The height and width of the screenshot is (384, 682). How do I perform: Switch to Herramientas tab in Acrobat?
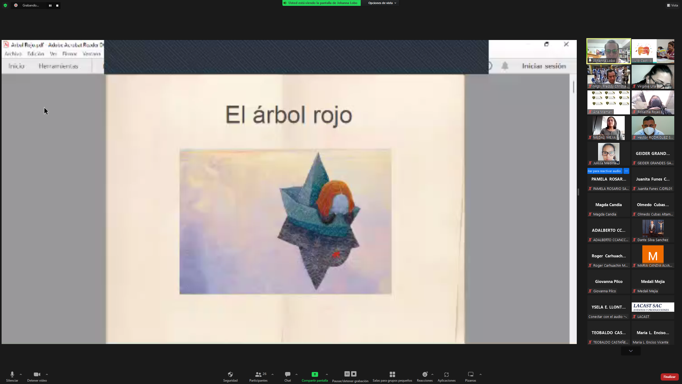[x=58, y=66]
